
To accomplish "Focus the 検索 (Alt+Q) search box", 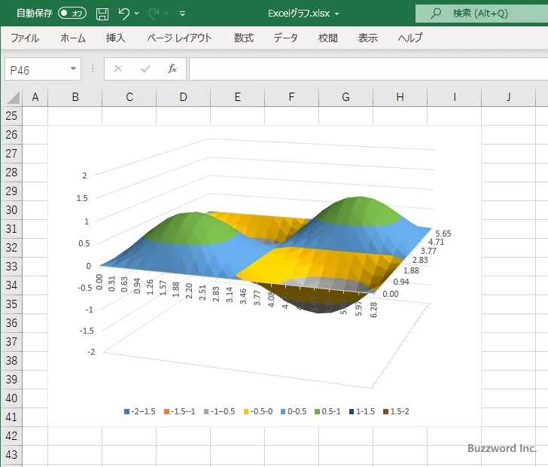I will pyautogui.click(x=482, y=14).
